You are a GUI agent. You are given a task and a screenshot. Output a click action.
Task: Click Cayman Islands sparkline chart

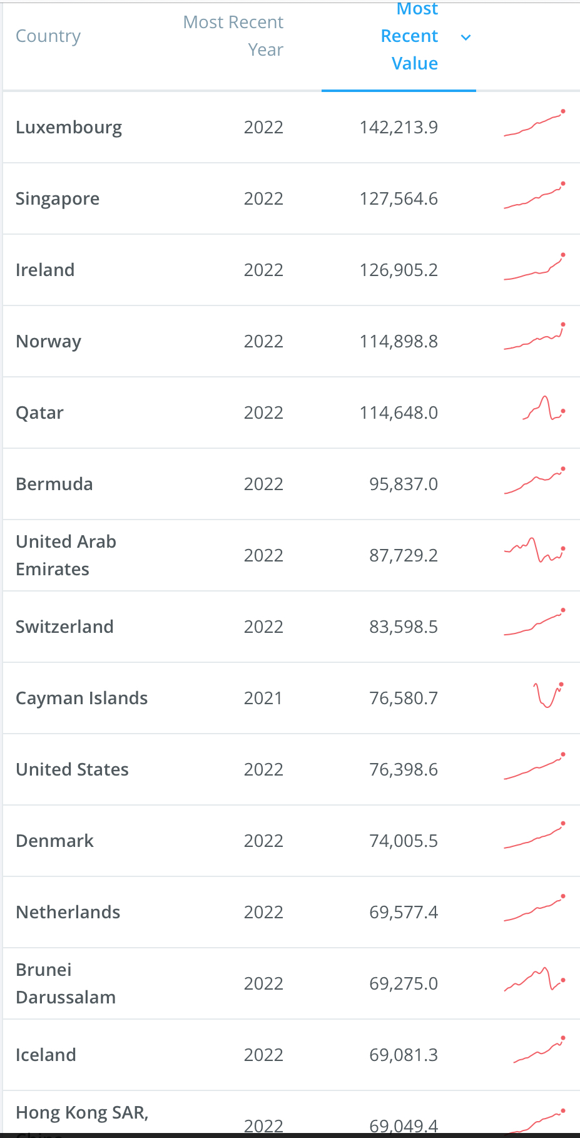click(x=548, y=695)
